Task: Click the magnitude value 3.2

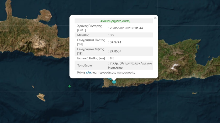Action: (x=112, y=35)
